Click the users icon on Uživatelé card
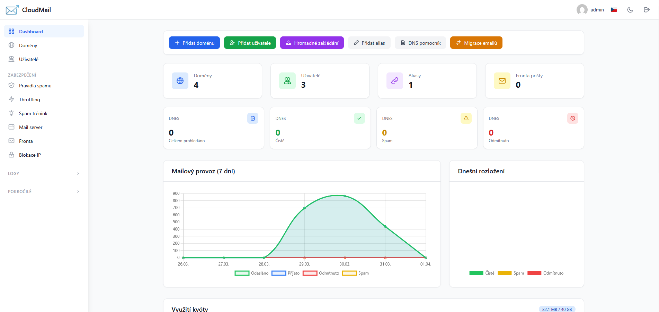659x312 pixels. [287, 81]
